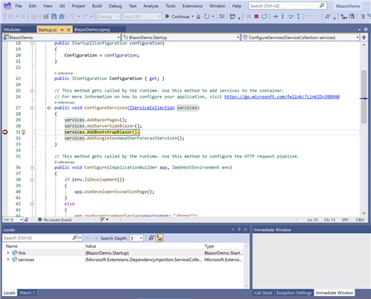Split the editor with the plus icon
The image size is (371, 299).
364,37
